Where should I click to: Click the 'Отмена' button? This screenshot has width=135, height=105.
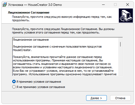point(120,98)
